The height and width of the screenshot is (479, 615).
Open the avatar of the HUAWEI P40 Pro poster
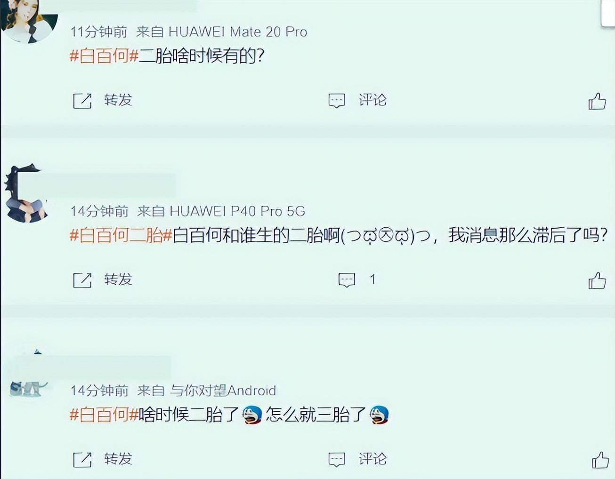[x=26, y=194]
